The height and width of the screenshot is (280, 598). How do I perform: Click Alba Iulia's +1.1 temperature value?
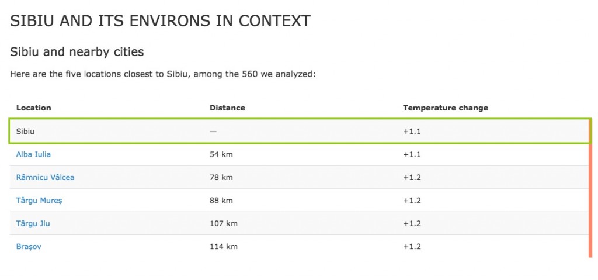coord(412,154)
